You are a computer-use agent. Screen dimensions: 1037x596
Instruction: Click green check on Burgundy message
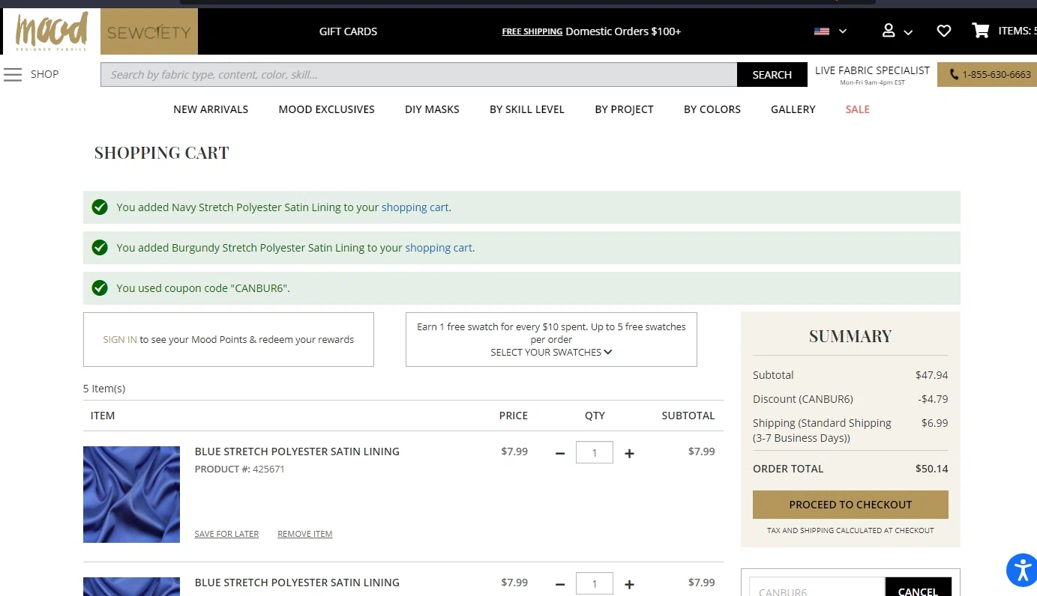[x=100, y=247]
